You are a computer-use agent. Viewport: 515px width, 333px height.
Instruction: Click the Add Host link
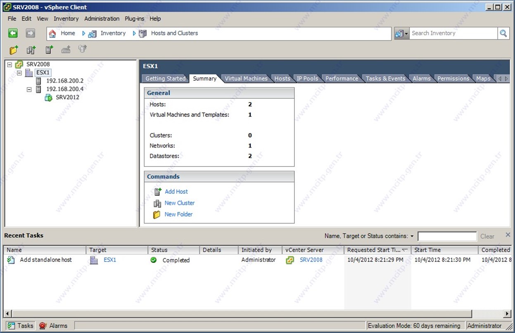176,192
